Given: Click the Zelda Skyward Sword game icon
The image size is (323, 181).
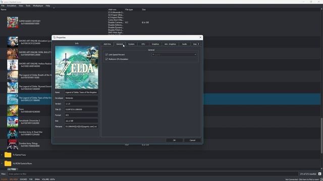Looking at the screenshot, I should click(13, 87).
